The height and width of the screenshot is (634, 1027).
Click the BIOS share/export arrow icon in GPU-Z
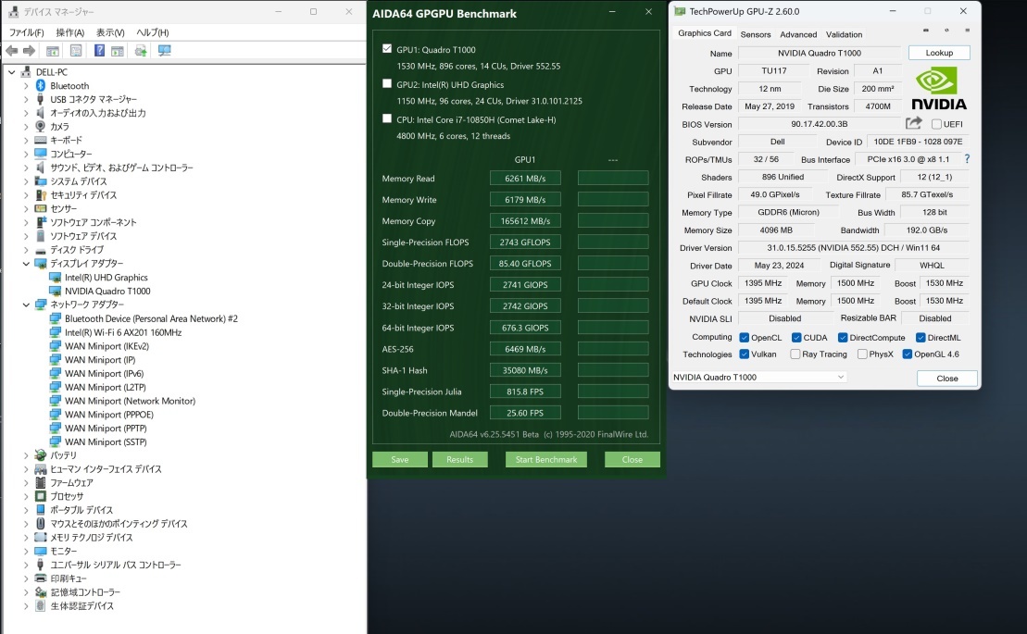click(914, 123)
